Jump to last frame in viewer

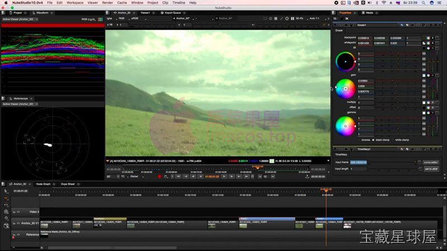click(246, 176)
